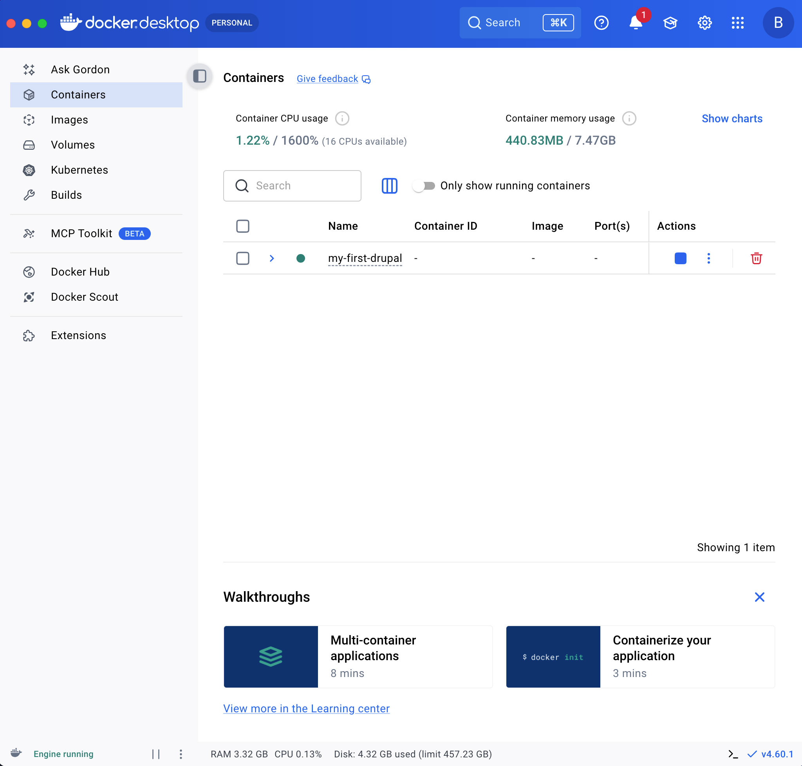Screen dimensions: 802x766
Task: Open more actions for my-first-drupal
Action: coord(708,258)
